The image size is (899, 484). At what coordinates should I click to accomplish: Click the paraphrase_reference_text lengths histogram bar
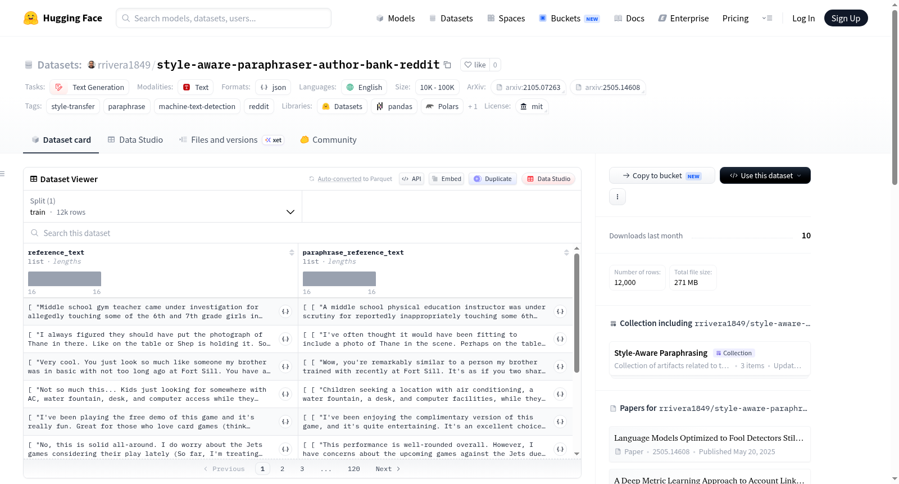(339, 279)
